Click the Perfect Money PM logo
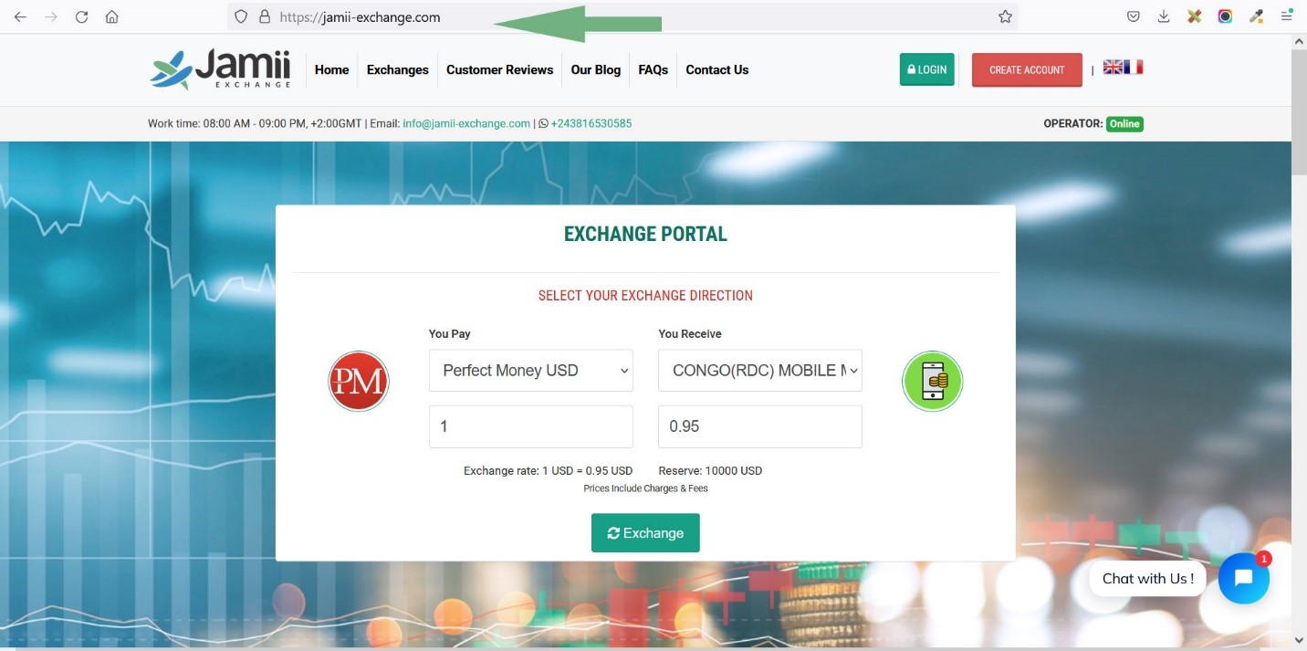 click(x=359, y=381)
